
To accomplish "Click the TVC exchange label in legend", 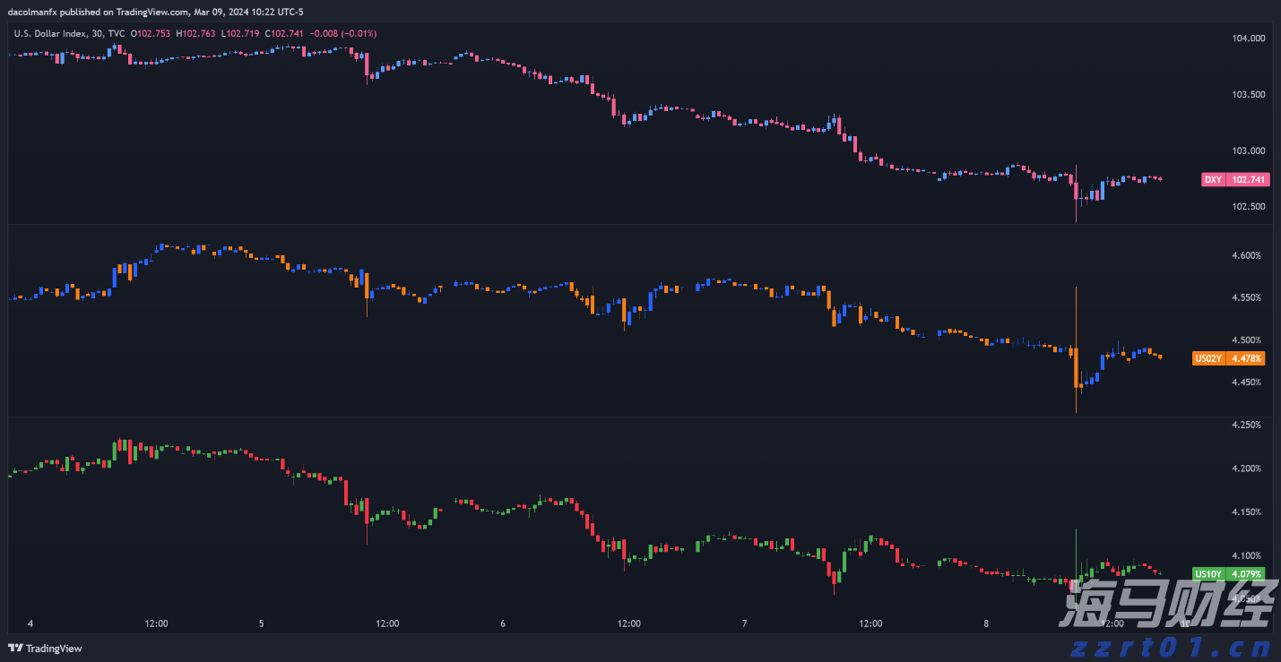I will (117, 33).
